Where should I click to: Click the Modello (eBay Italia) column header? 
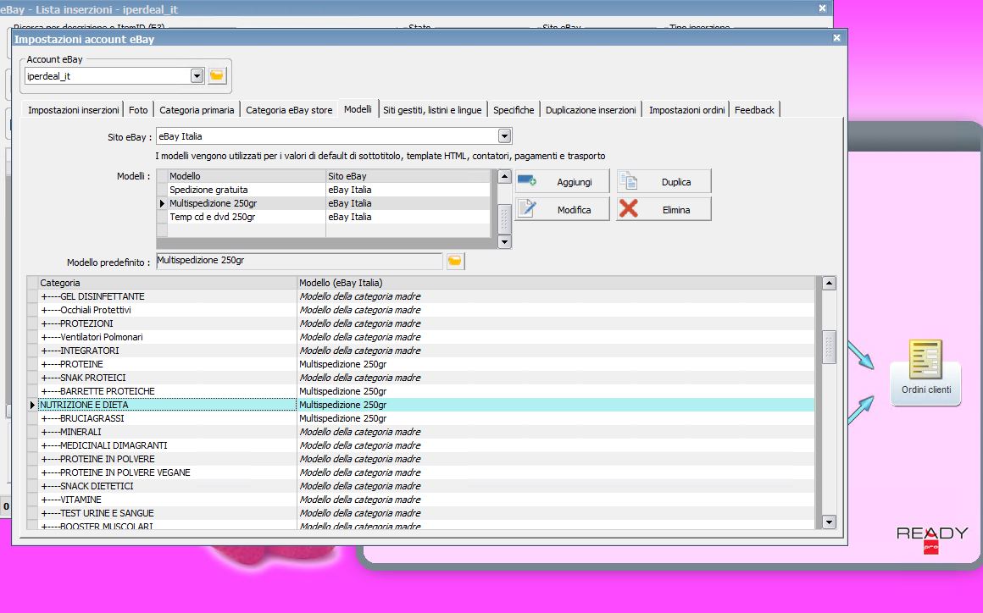(556, 283)
